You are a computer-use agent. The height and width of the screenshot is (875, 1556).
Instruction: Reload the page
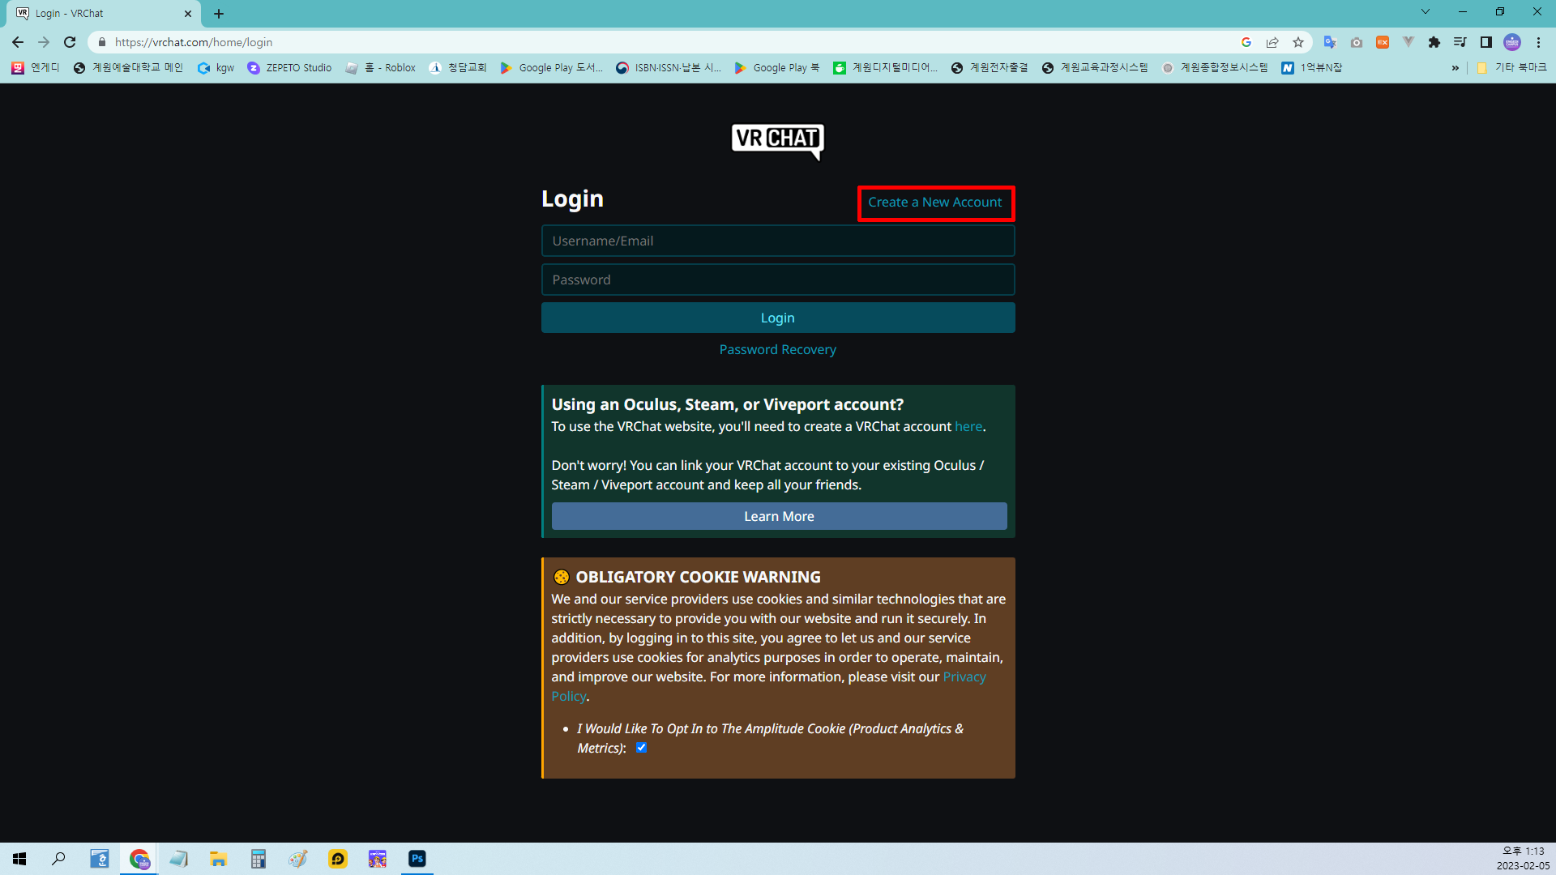pyautogui.click(x=70, y=42)
